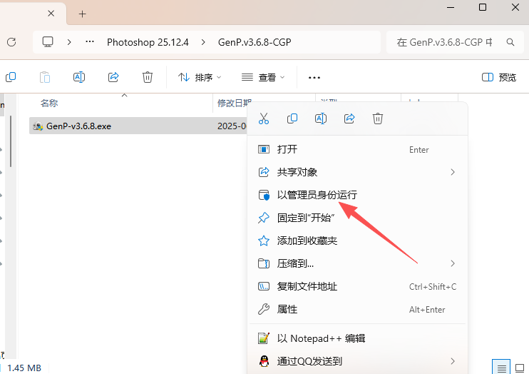
Task: Click the rename icon in context menu
Action: coord(321,118)
